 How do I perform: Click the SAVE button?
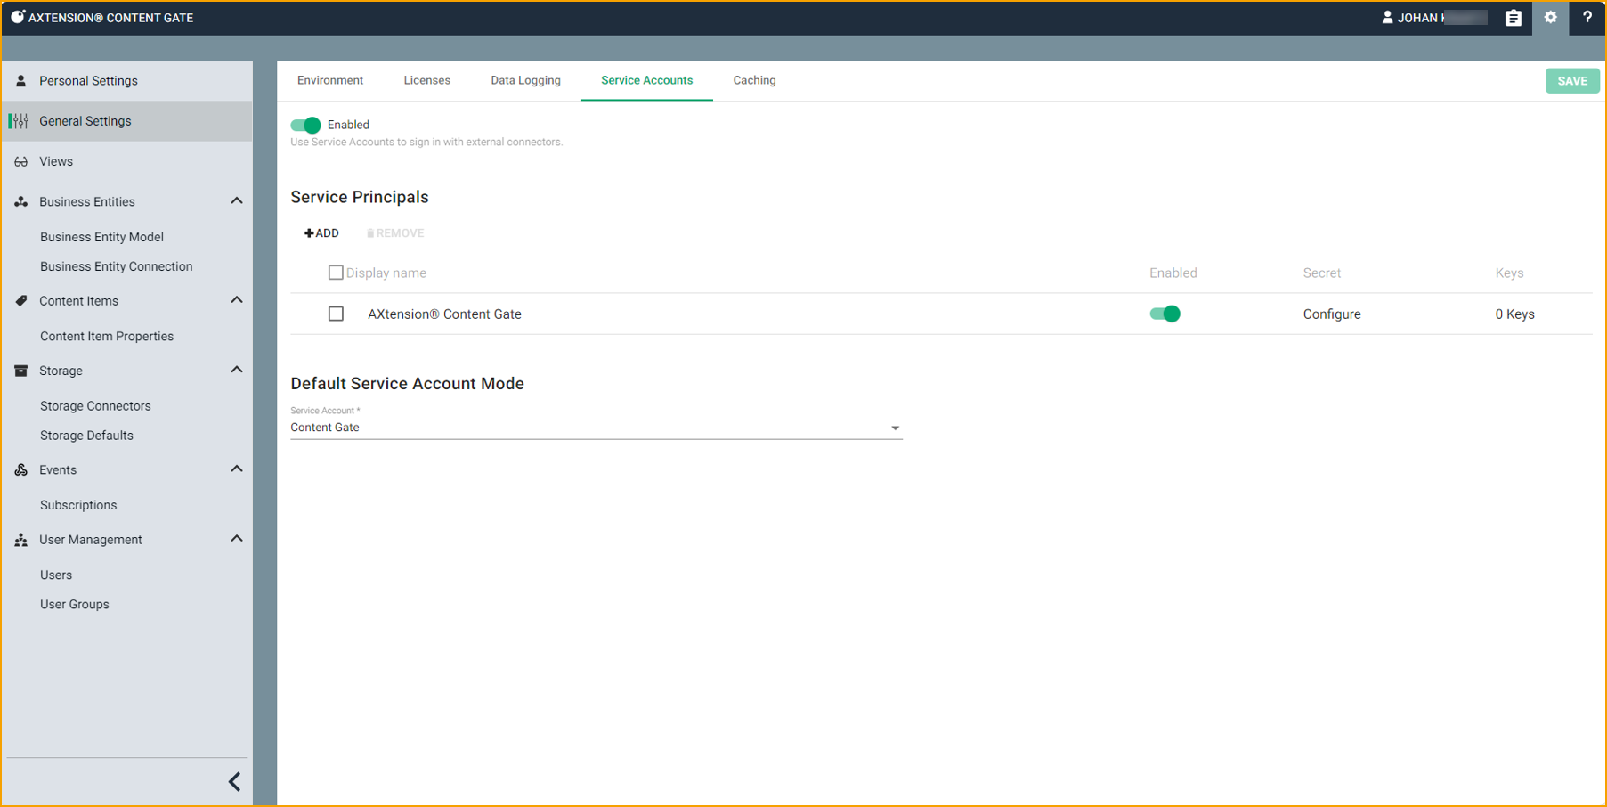pos(1572,81)
